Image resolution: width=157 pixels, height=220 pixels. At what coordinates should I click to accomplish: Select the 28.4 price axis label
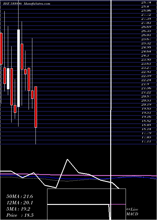pos(145,7)
